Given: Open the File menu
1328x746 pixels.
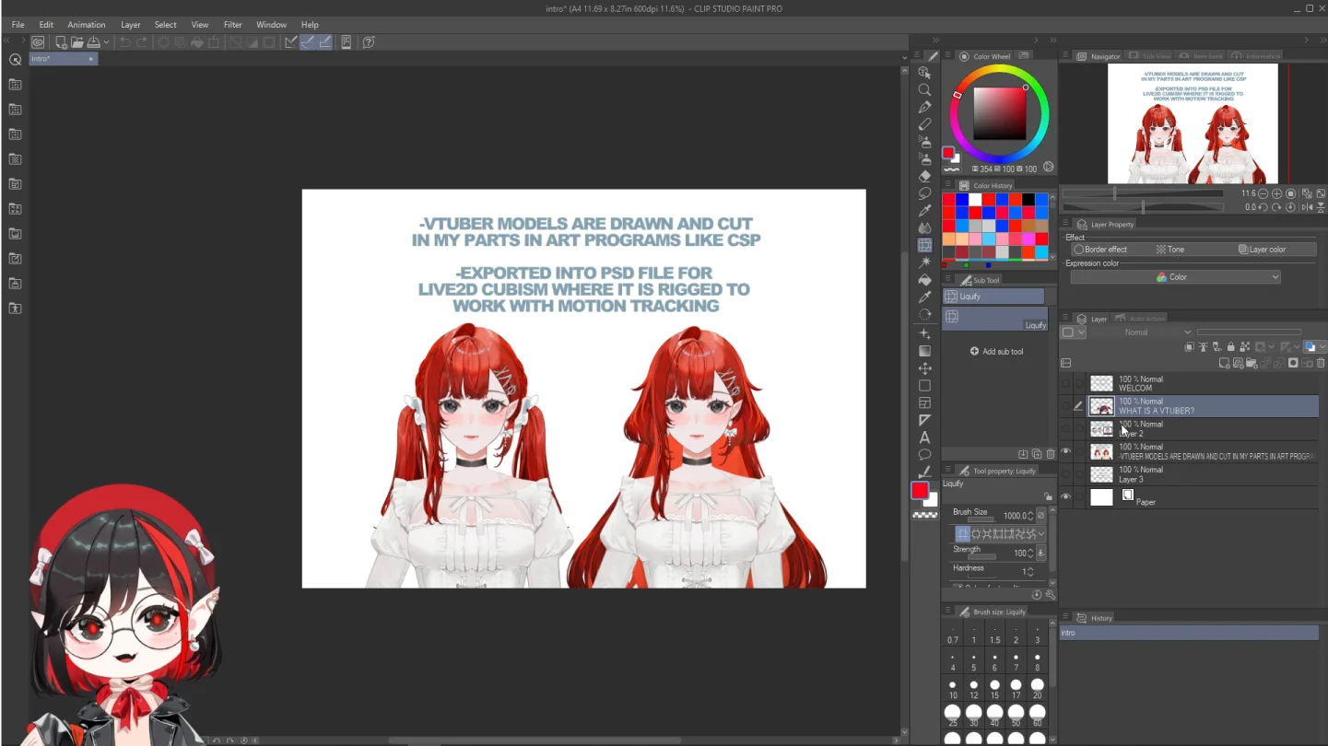Looking at the screenshot, I should [x=18, y=25].
